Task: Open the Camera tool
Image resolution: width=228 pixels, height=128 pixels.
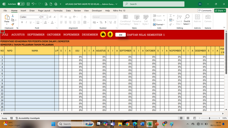Action: pos(208,18)
